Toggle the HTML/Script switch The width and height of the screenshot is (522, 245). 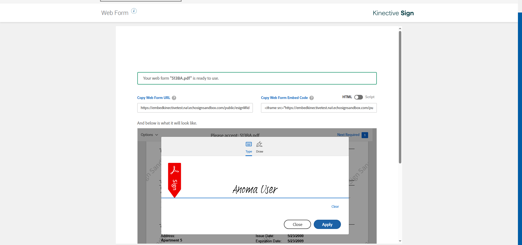[x=359, y=97]
